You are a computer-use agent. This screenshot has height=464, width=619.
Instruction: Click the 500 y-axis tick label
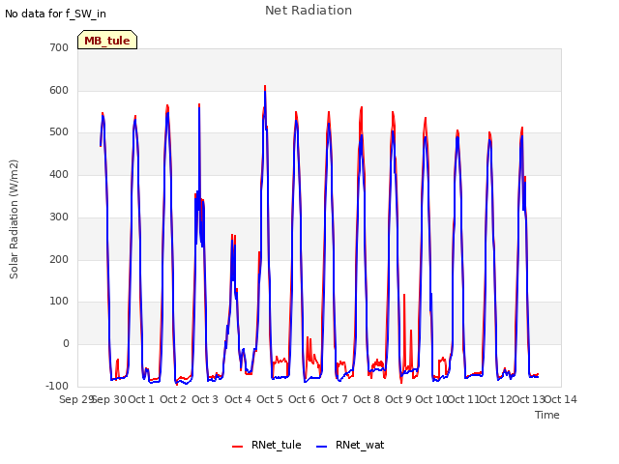pos(59,132)
